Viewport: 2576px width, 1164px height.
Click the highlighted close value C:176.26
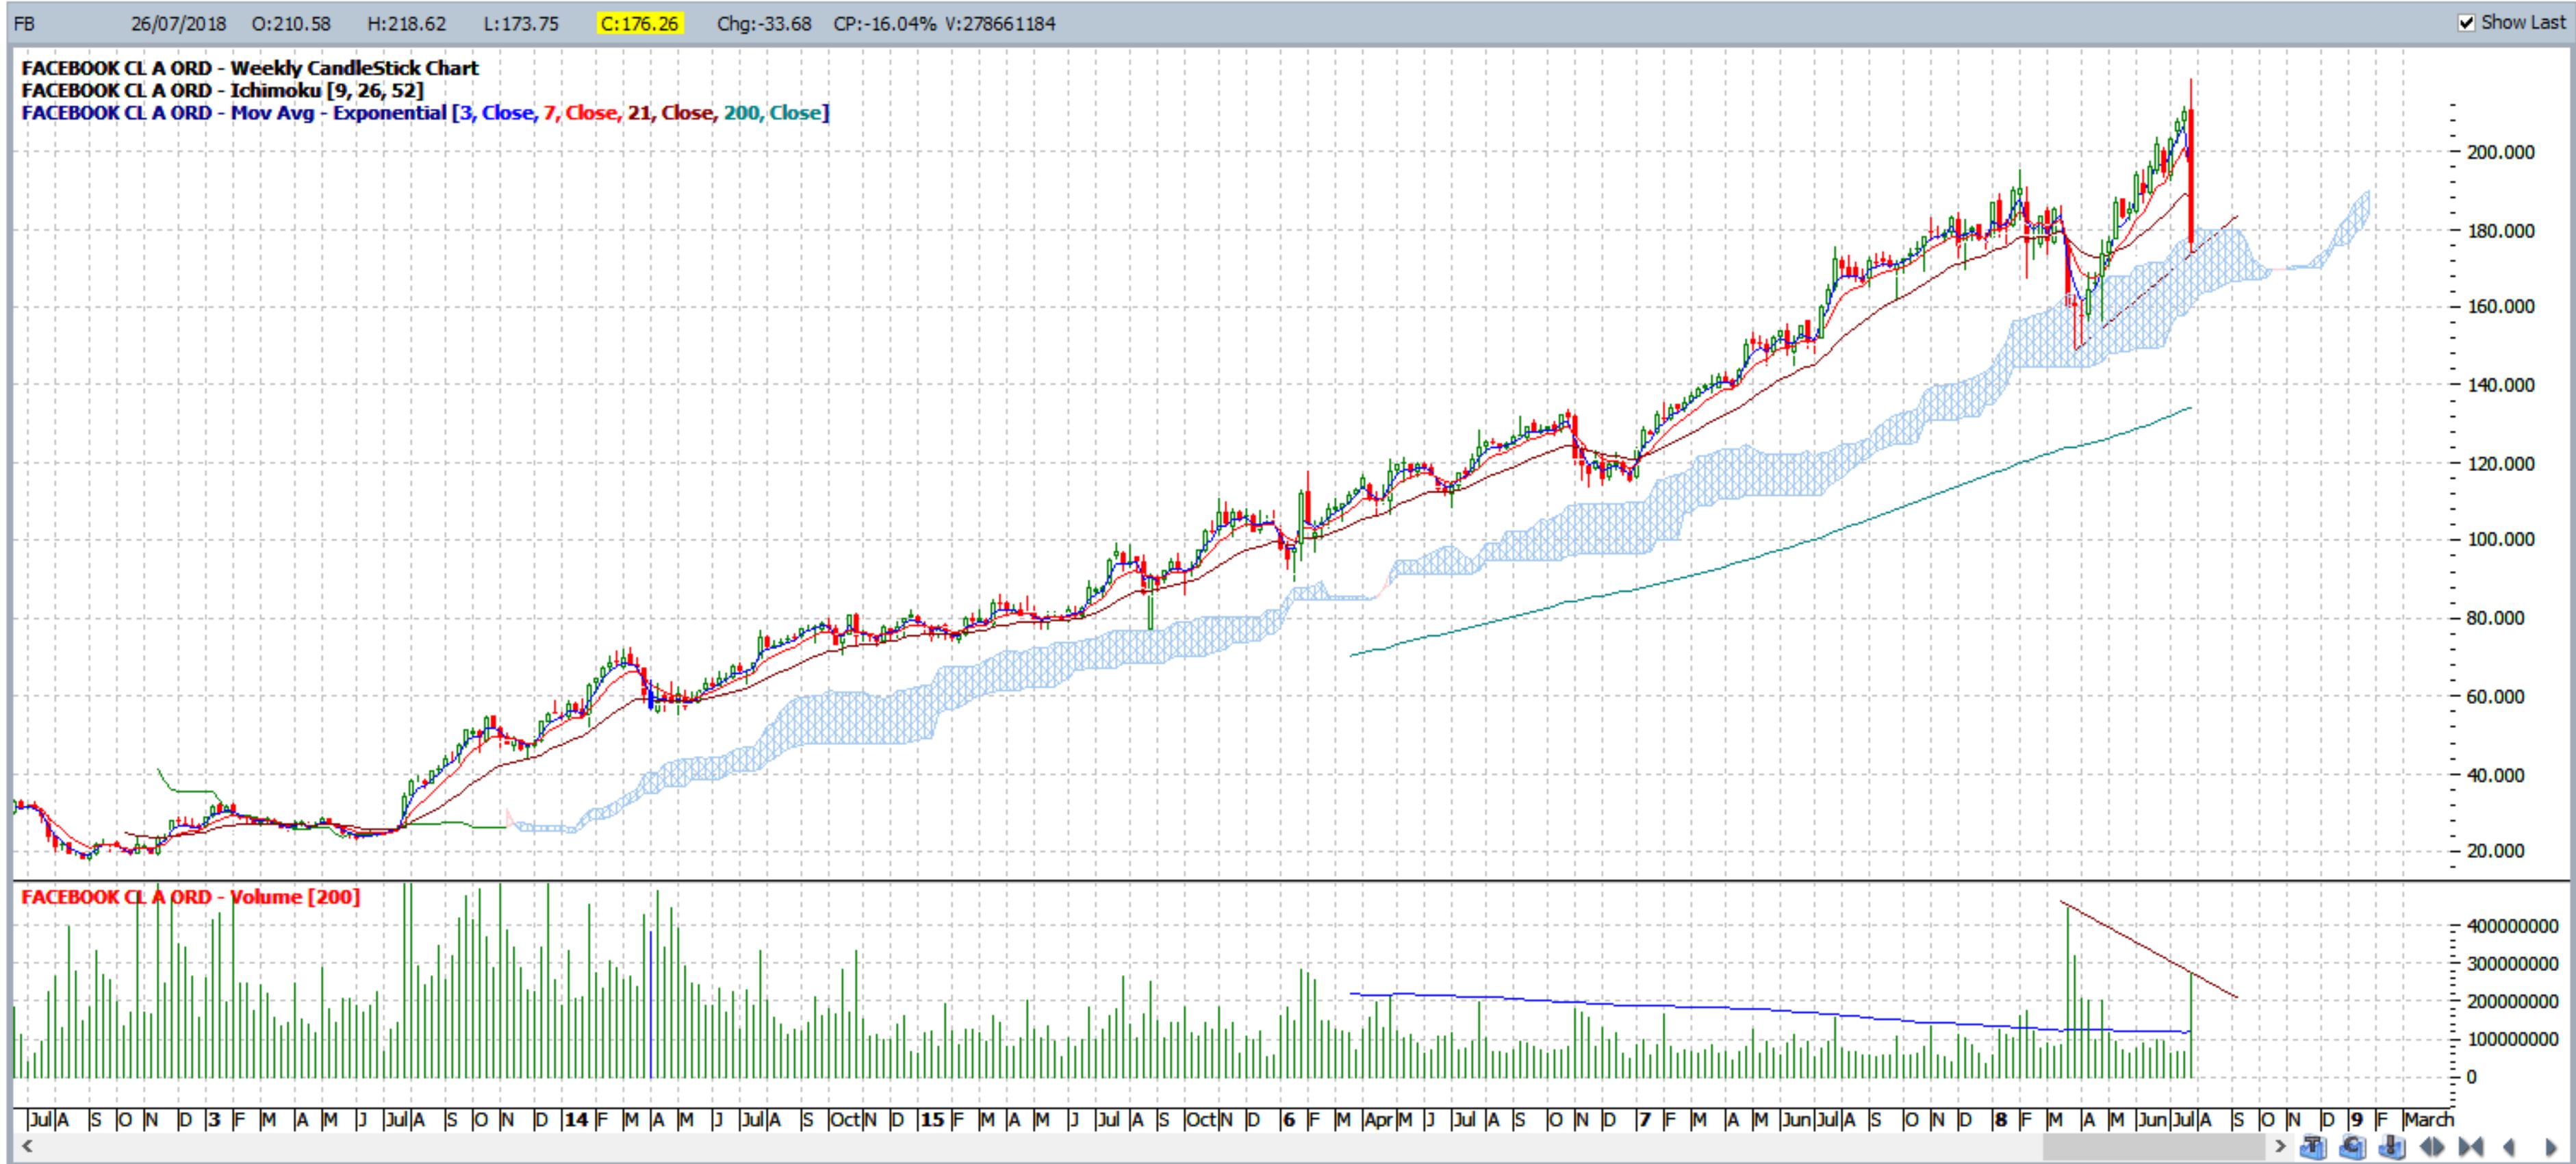640,23
